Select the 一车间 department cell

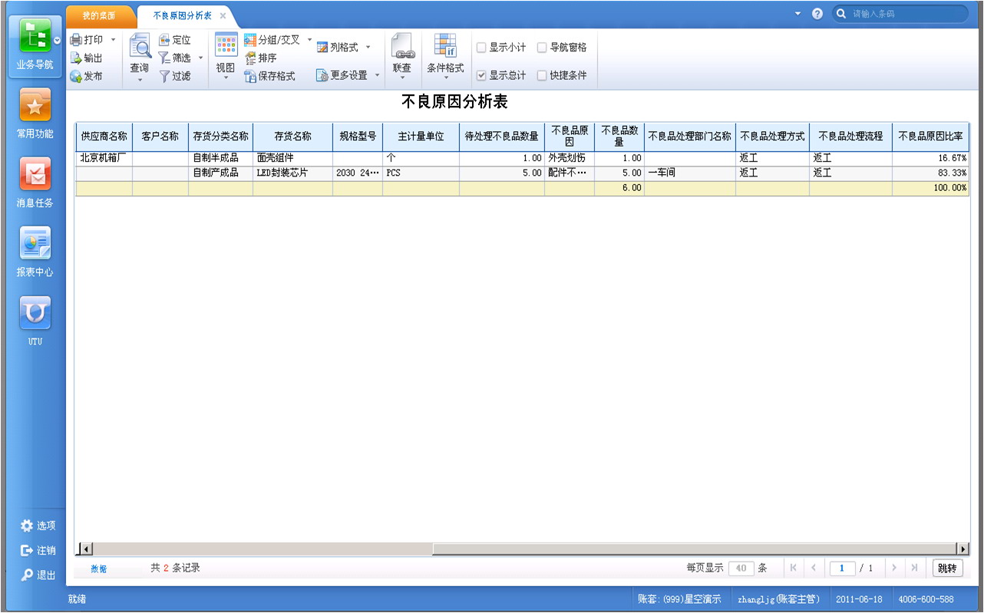pos(689,173)
